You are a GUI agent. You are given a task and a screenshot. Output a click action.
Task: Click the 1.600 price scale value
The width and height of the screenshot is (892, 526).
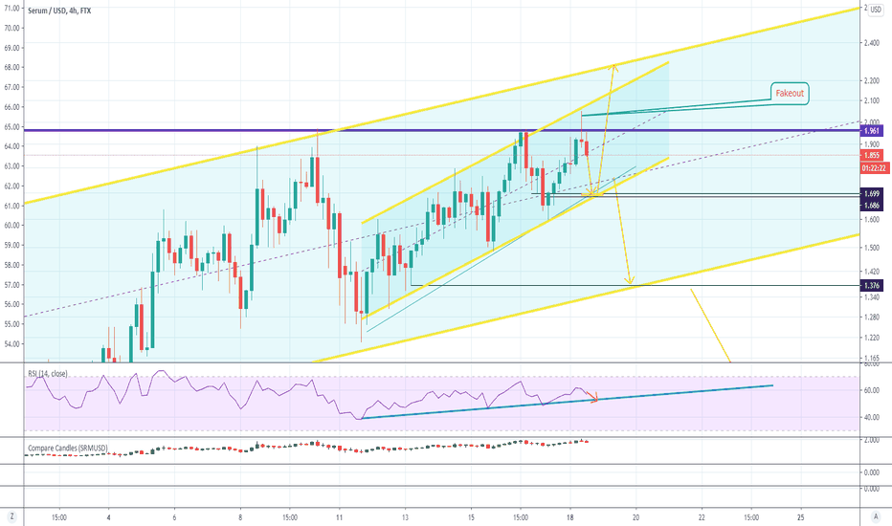click(872, 220)
